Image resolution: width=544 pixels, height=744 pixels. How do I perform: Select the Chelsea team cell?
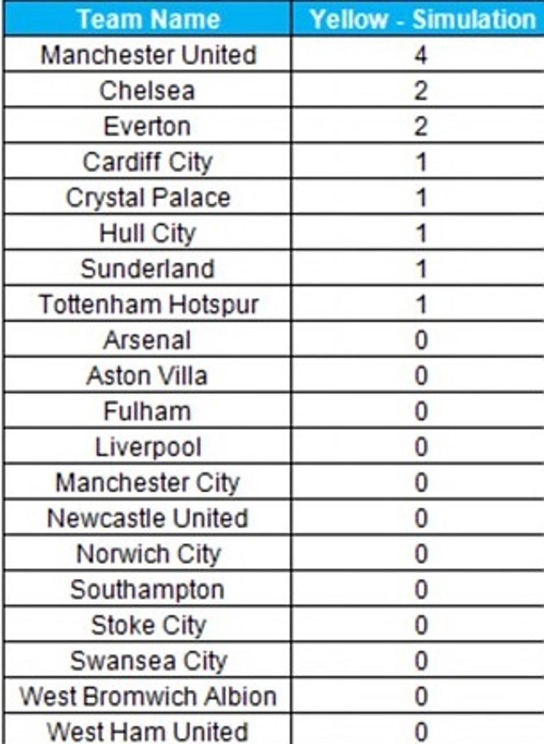click(x=148, y=91)
